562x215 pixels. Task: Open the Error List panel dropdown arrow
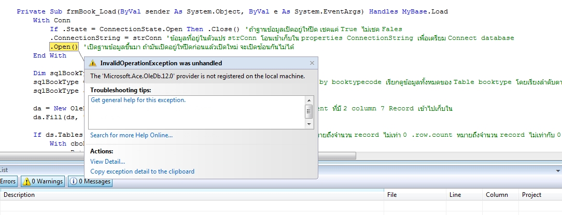pos(558,171)
